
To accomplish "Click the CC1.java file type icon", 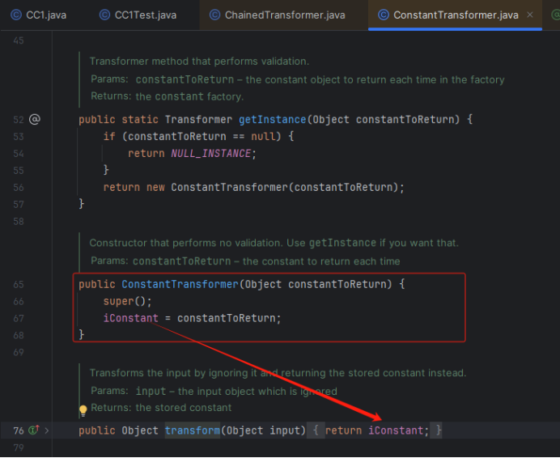I will pyautogui.click(x=16, y=15).
